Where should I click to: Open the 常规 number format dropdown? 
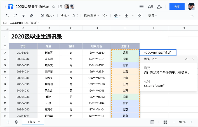point(65,16)
